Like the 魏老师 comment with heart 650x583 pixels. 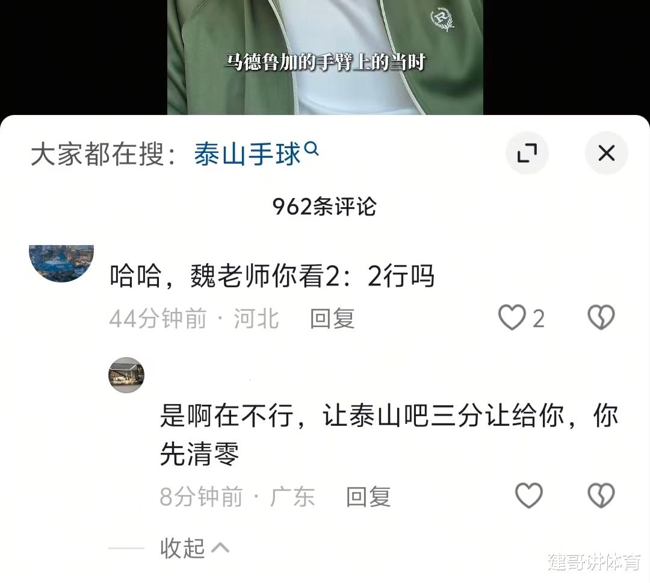[512, 317]
